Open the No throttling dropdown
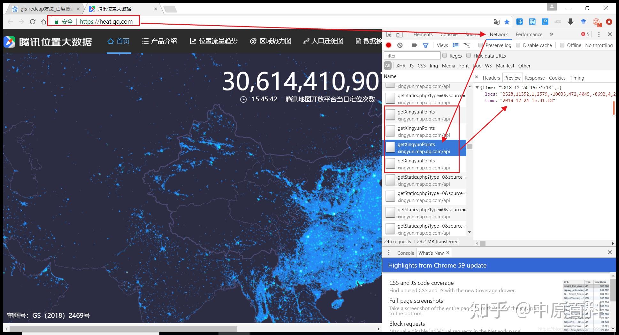 click(599, 45)
